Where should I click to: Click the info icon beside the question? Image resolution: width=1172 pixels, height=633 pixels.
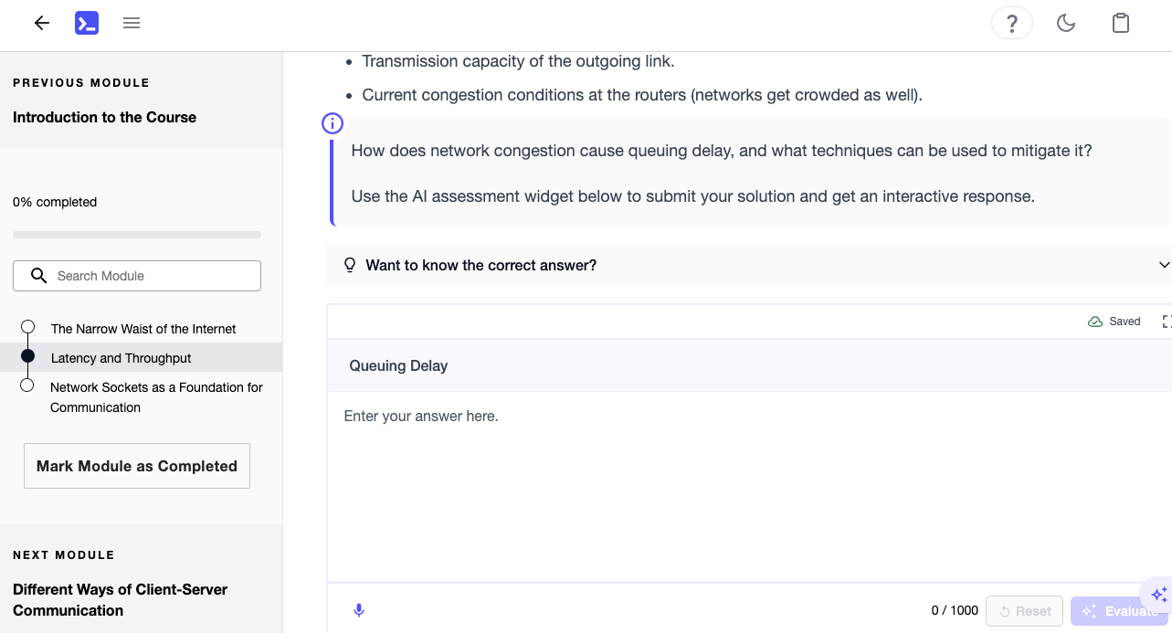tap(332, 122)
